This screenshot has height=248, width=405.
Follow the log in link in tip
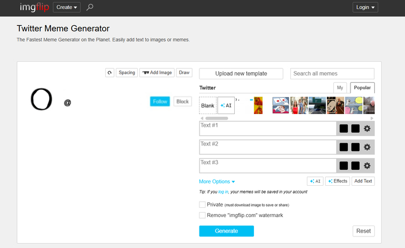pos(223,192)
